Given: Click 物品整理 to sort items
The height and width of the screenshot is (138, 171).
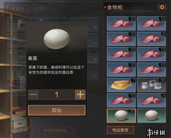Looking at the screenshot, I should 120,130.
